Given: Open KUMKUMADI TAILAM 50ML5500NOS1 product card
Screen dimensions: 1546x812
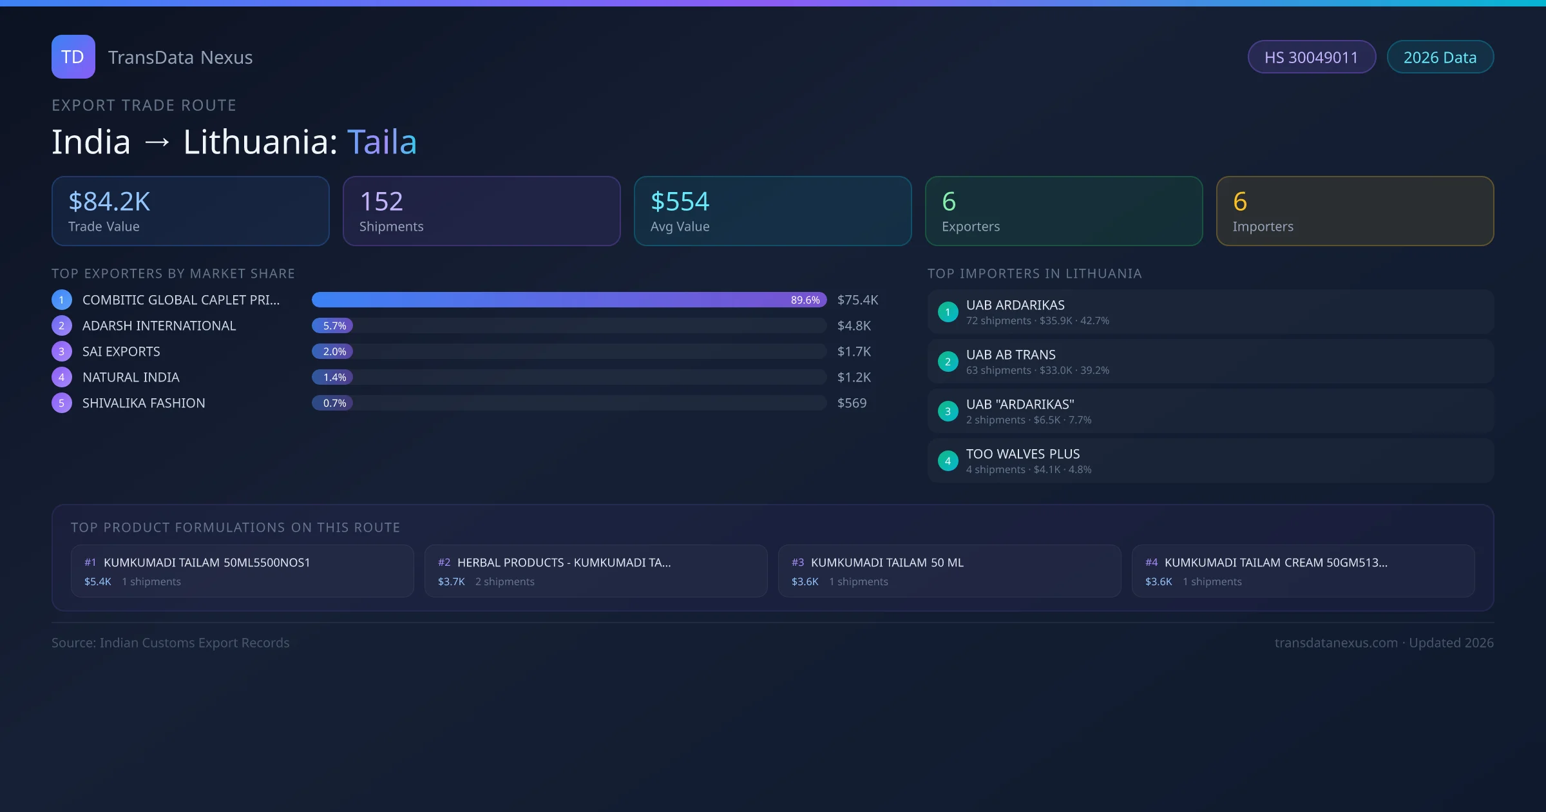Looking at the screenshot, I should coord(242,571).
